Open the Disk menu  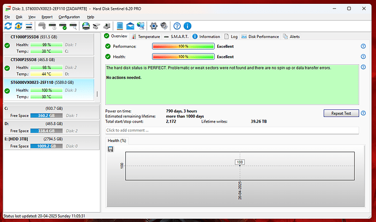(x=19, y=17)
